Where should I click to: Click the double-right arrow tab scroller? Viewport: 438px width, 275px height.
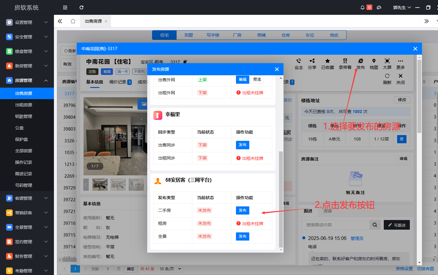(426, 21)
